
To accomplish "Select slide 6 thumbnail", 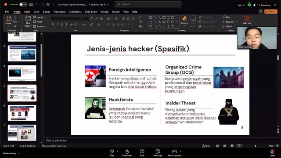I will 22,113.
